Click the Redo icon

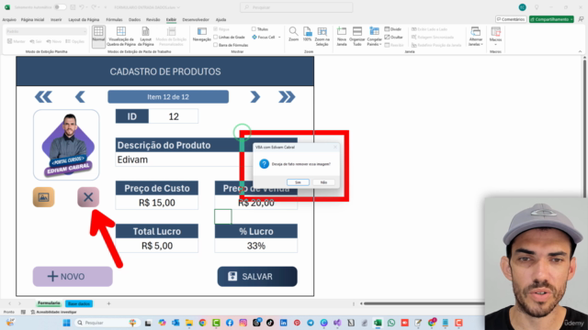pos(94,7)
